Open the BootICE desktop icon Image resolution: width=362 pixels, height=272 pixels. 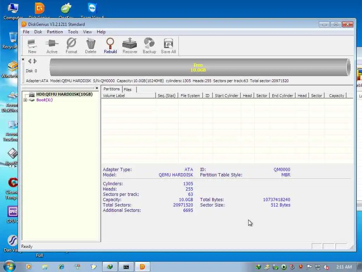[x=13, y=154]
